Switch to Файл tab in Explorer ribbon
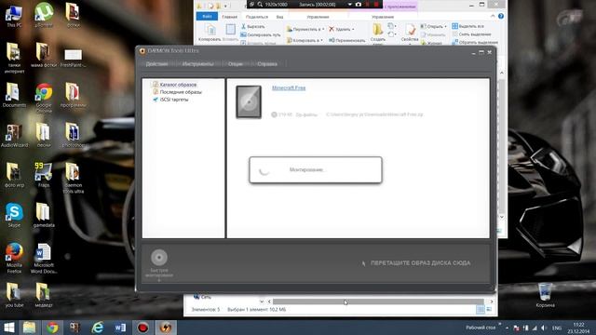 [x=207, y=17]
